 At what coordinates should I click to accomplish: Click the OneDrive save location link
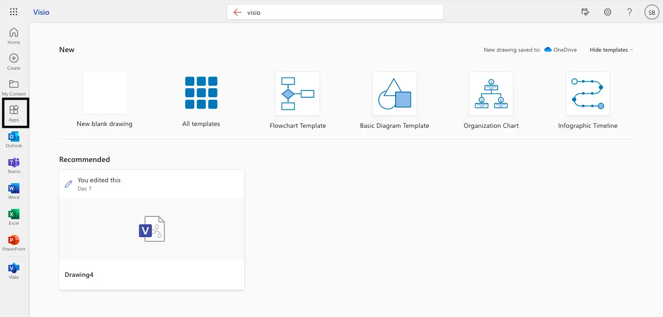point(561,50)
